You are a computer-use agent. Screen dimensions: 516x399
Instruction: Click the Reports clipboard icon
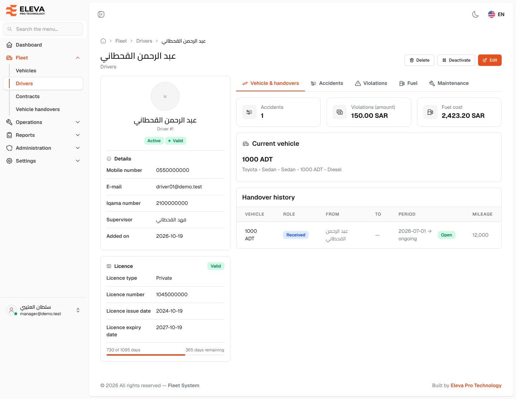(x=9, y=135)
